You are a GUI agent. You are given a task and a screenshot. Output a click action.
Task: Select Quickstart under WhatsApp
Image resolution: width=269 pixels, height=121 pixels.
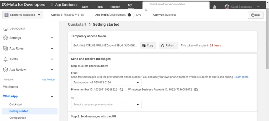[x=16, y=104]
